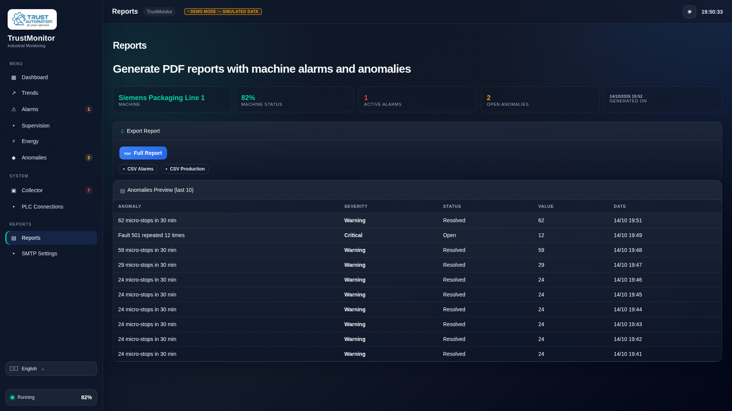Image resolution: width=732 pixels, height=411 pixels.
Task: Click the Trust Automation logo
Action: tap(32, 19)
